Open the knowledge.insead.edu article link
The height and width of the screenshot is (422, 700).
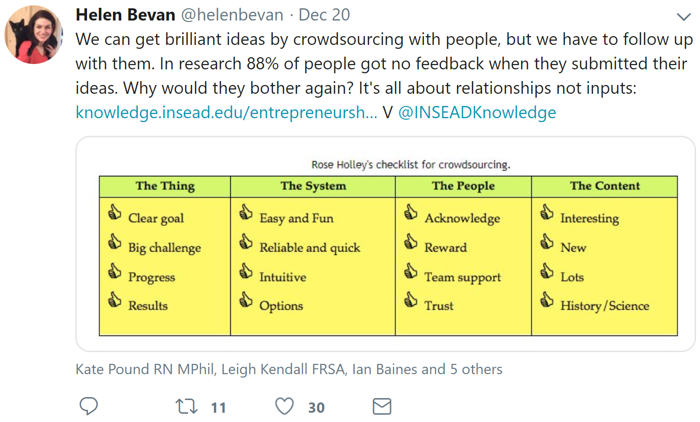pyautogui.click(x=226, y=112)
